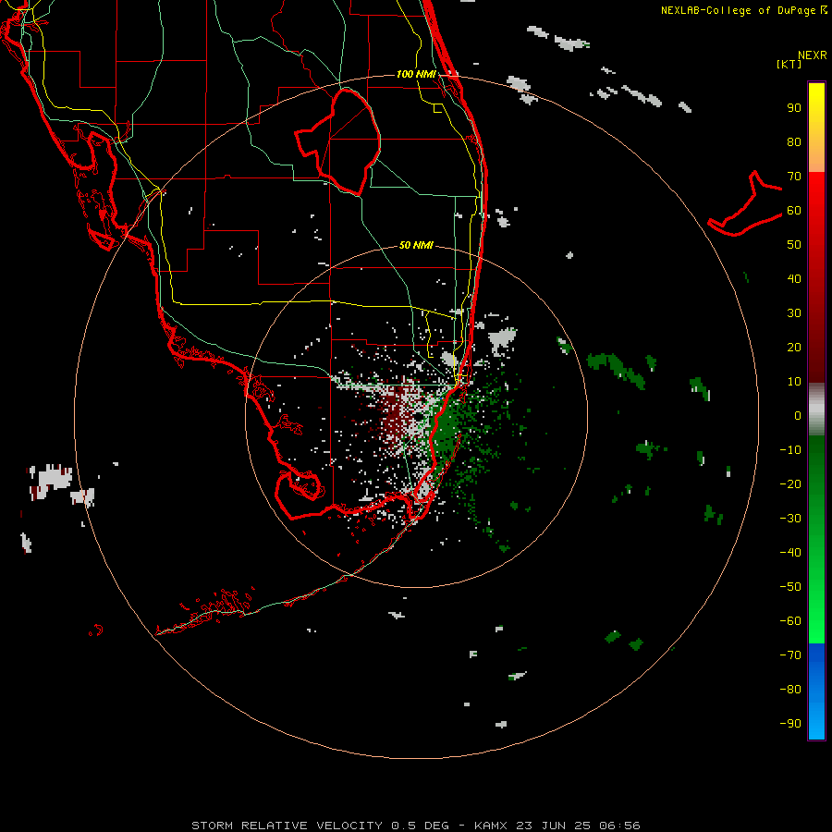832x832 pixels.
Task: Click the -40 value on velocity scale
Action: (x=790, y=553)
